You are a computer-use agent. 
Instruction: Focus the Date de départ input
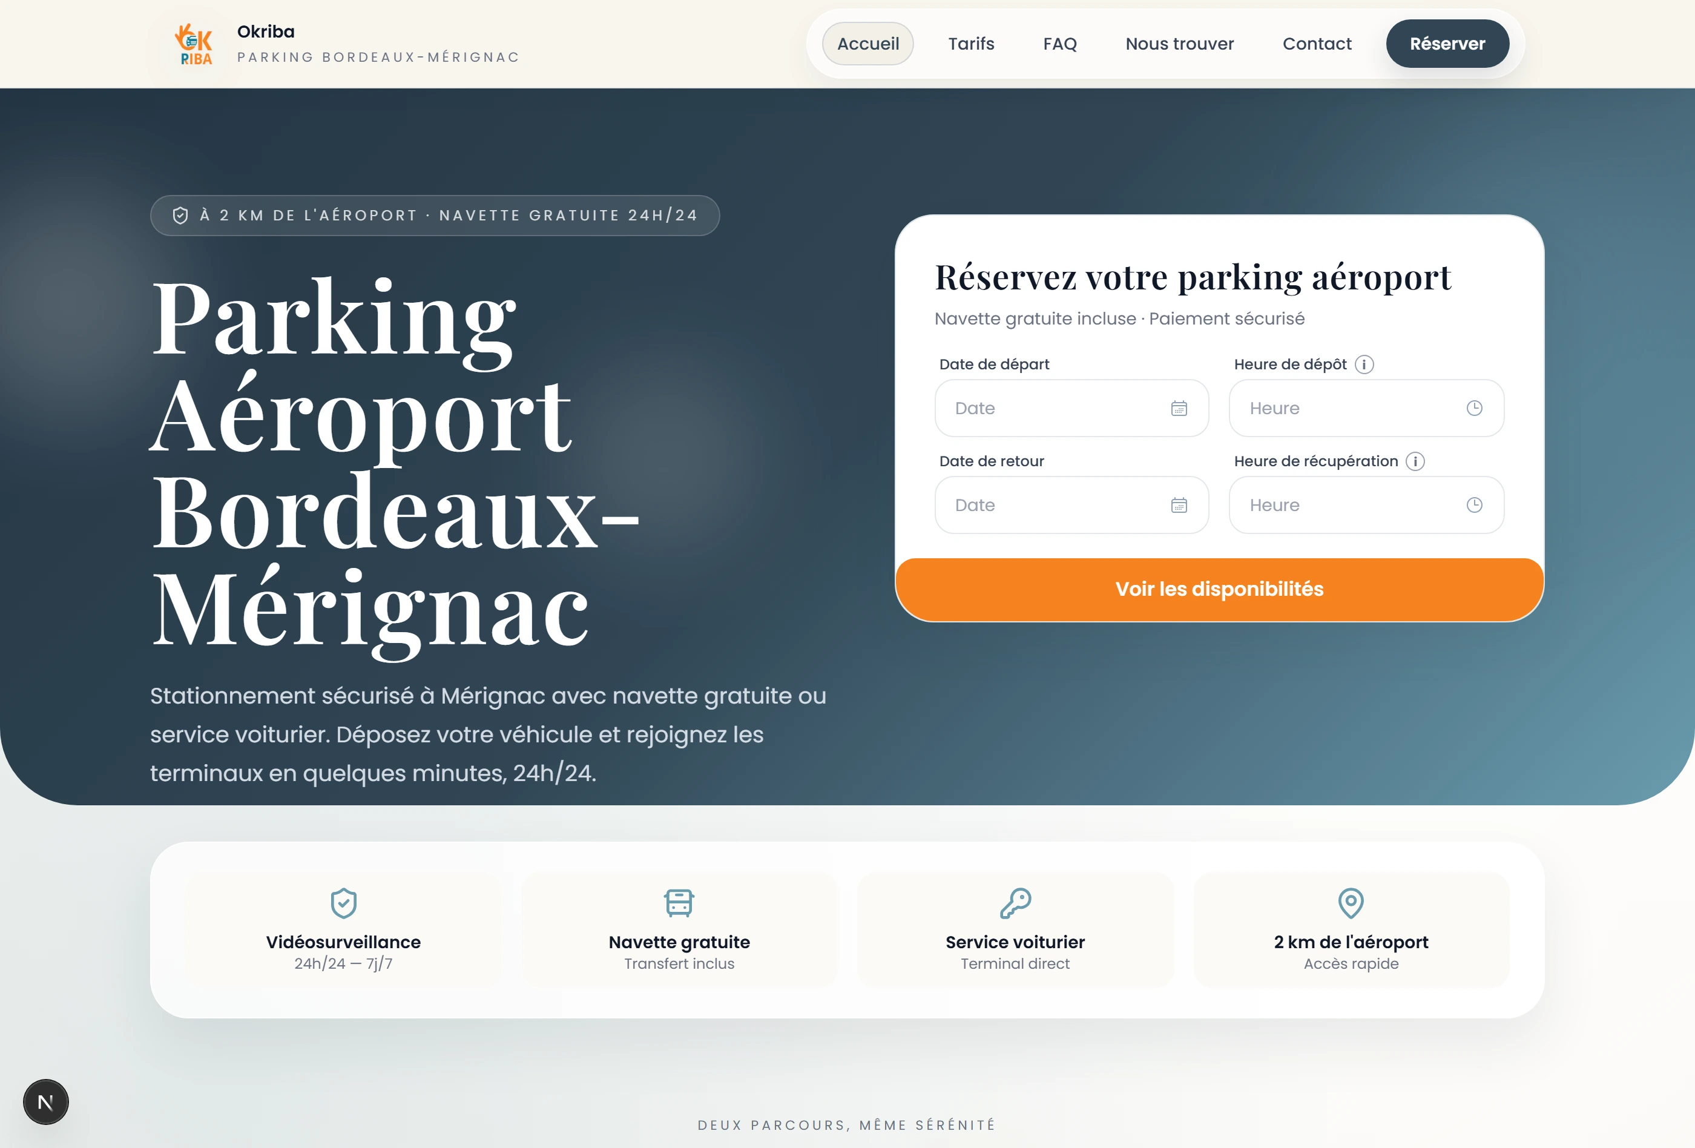pos(1071,409)
